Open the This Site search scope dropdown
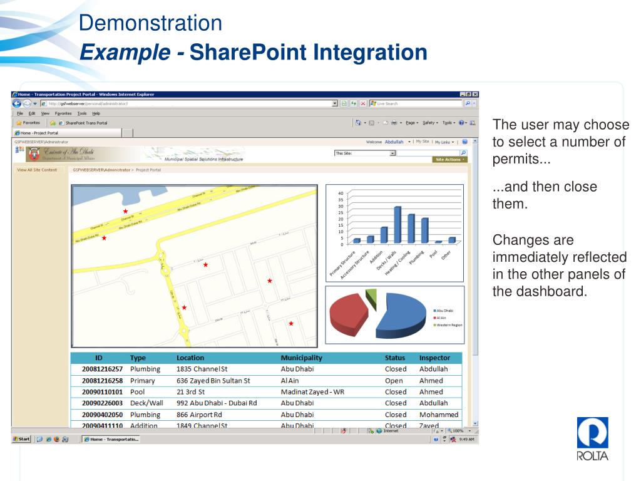Image resolution: width=641 pixels, height=481 pixels. 392,153
